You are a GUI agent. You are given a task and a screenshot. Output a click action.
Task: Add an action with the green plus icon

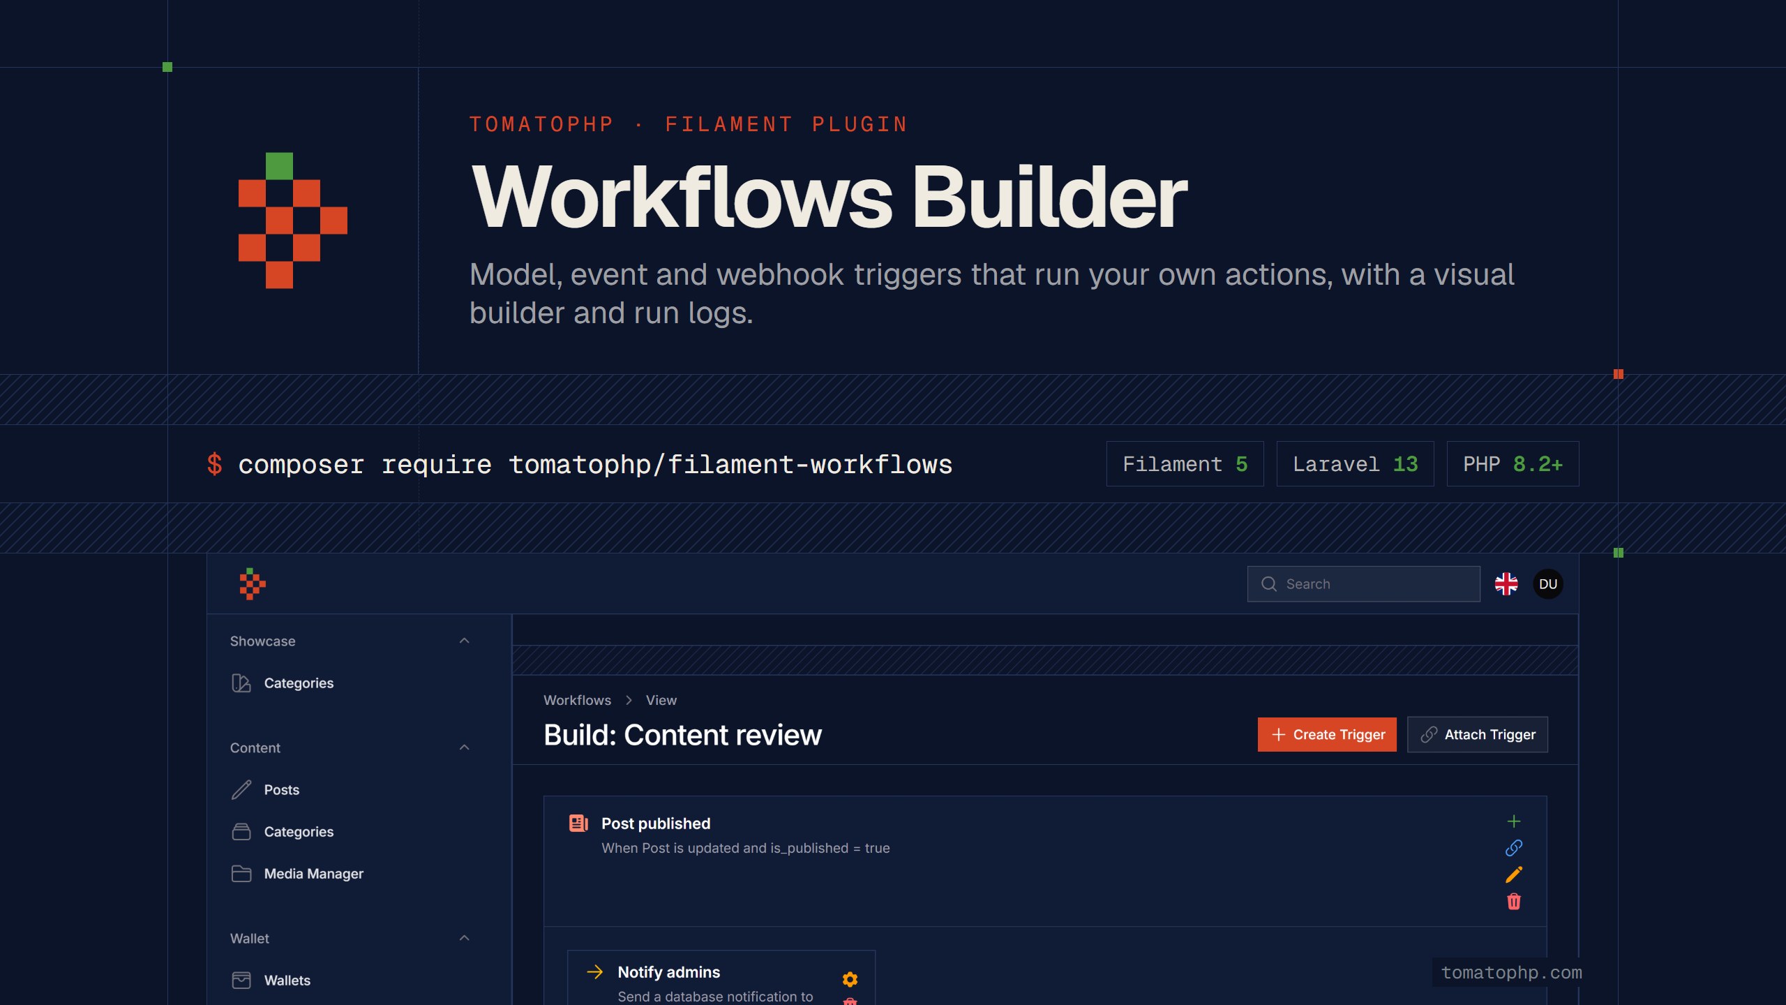click(x=1514, y=821)
